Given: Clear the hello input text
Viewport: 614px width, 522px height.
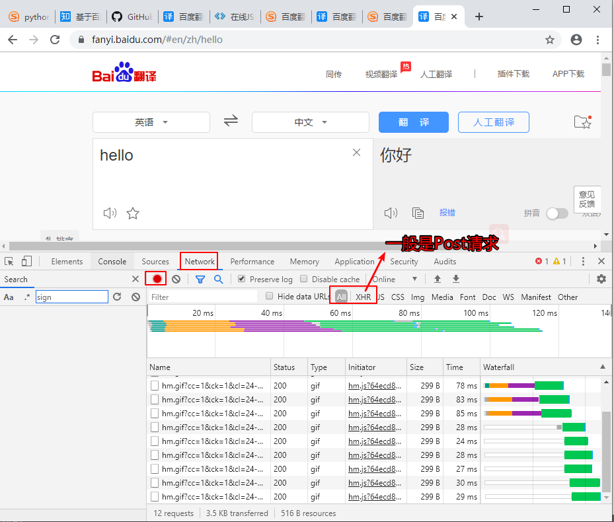Looking at the screenshot, I should click(356, 153).
